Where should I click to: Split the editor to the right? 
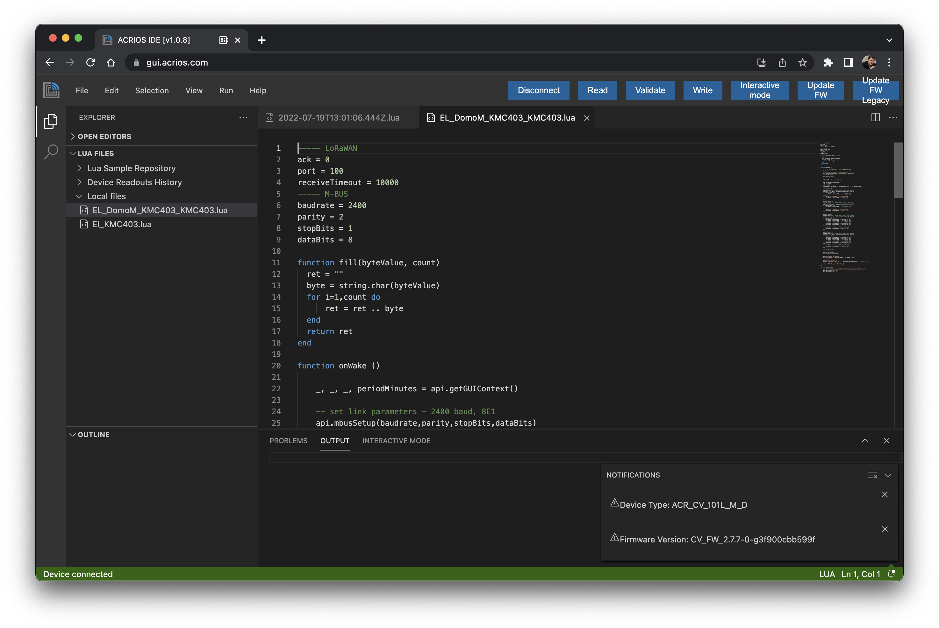coord(875,117)
